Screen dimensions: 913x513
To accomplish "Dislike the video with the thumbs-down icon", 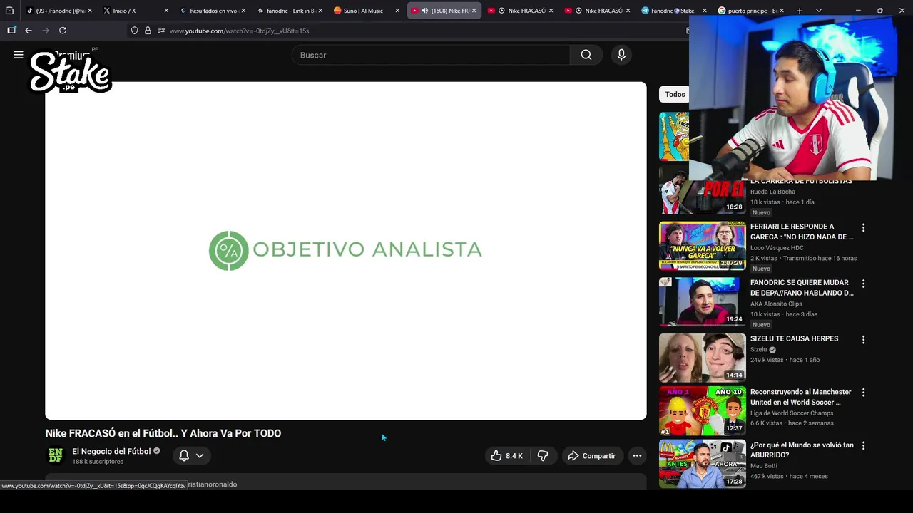I will (x=543, y=456).
